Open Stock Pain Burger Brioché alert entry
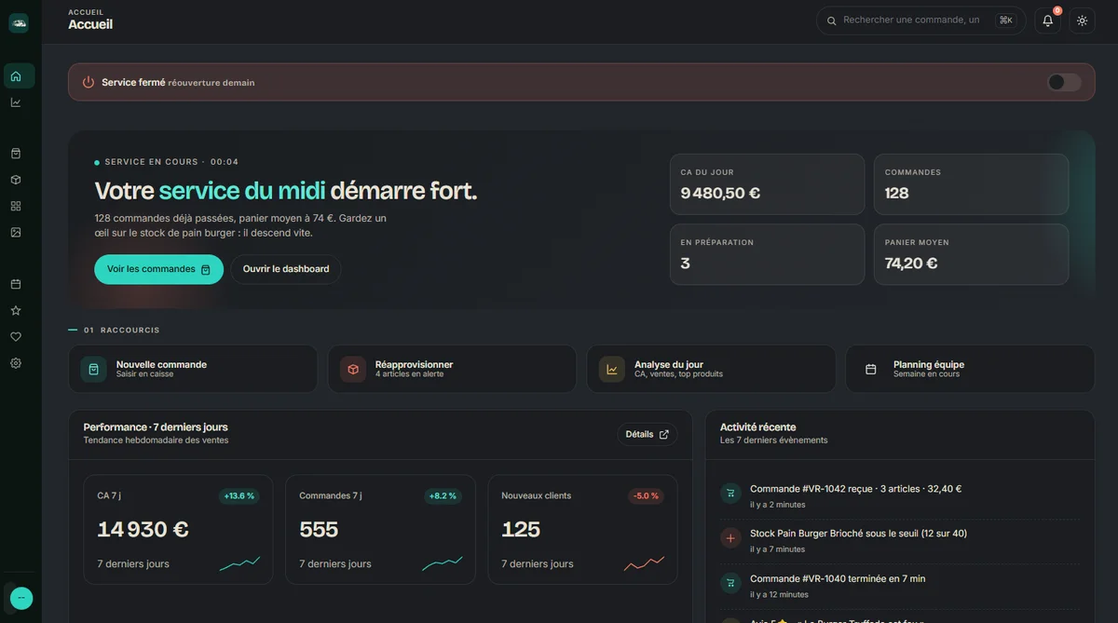The height and width of the screenshot is (623, 1118). pyautogui.click(x=900, y=541)
